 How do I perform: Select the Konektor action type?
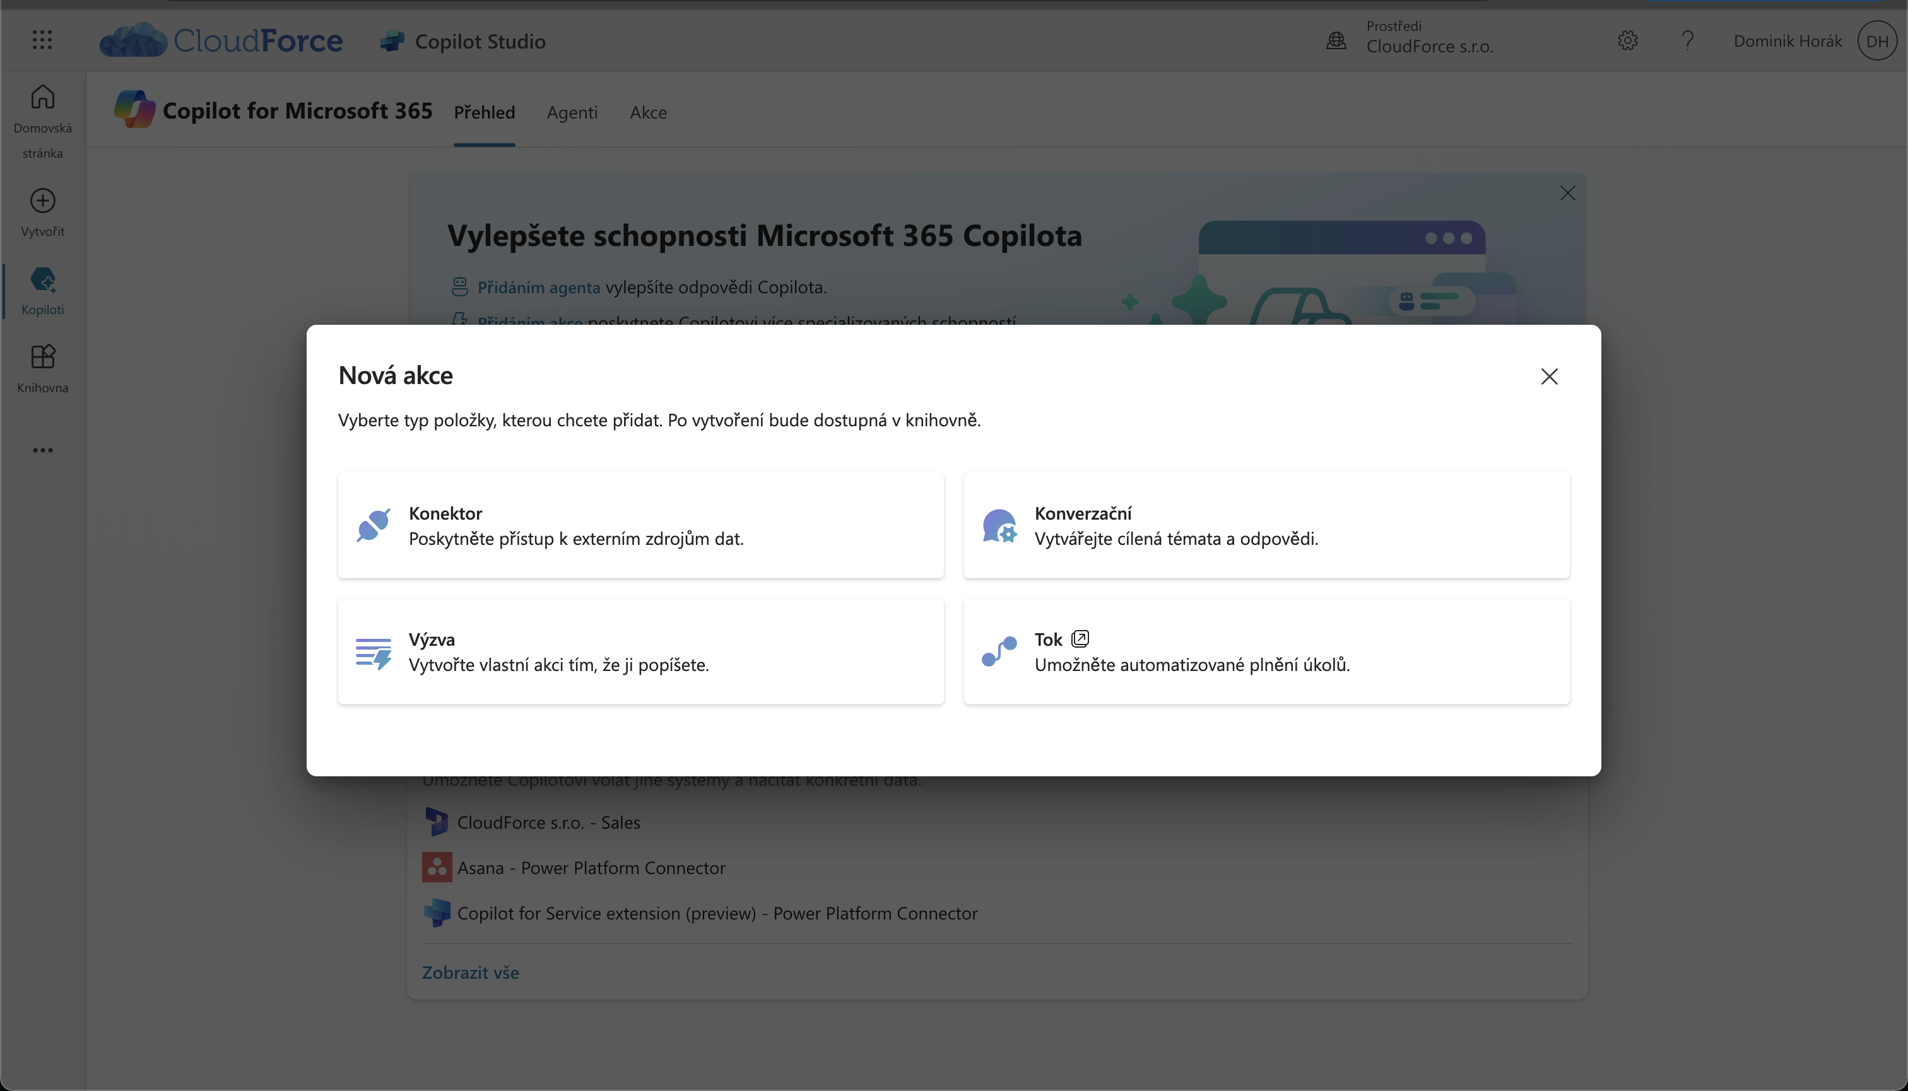pos(640,525)
